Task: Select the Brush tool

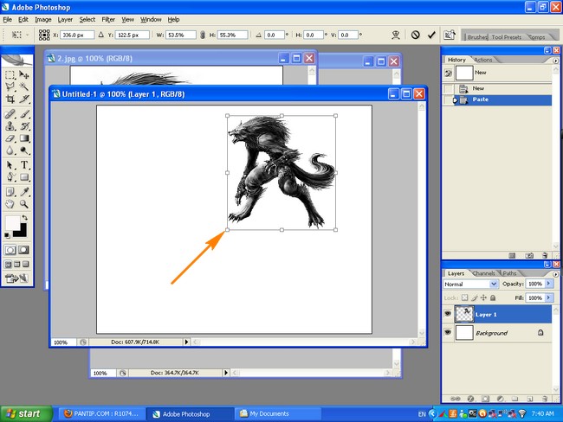Action: pos(24,114)
